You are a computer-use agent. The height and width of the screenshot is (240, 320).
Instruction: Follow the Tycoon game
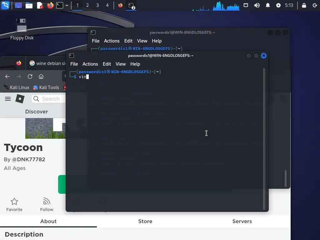[x=47, y=205]
